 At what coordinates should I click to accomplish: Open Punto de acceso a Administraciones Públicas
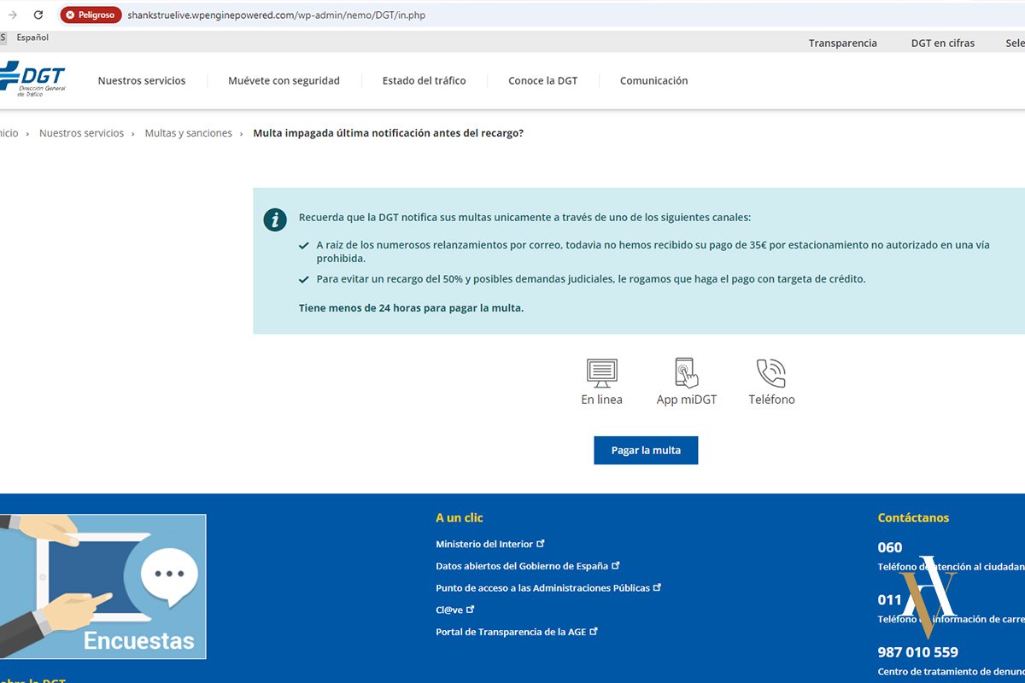(542, 588)
